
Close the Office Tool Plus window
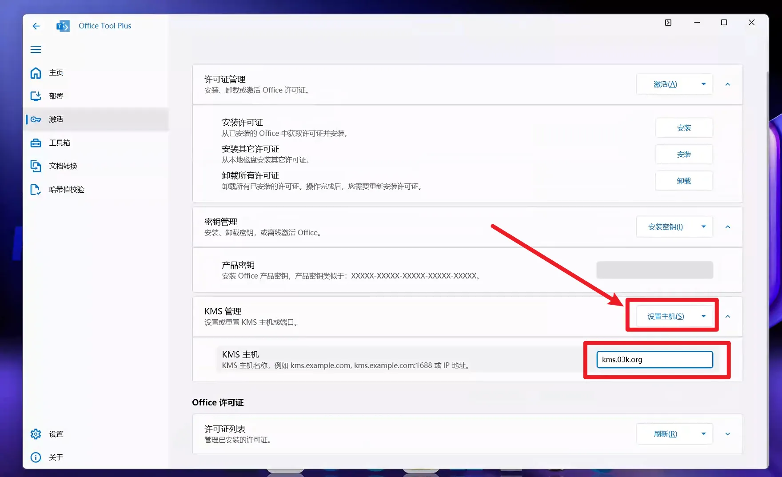click(751, 23)
